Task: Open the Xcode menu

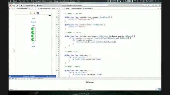Action: [x=15, y=1]
